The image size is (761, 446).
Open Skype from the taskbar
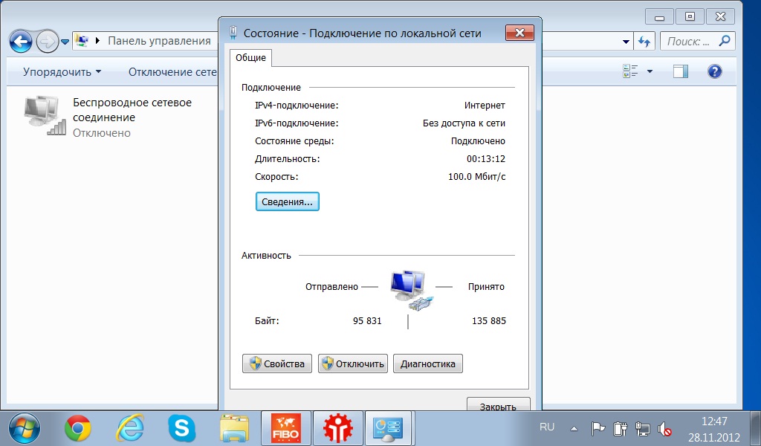tap(181, 428)
